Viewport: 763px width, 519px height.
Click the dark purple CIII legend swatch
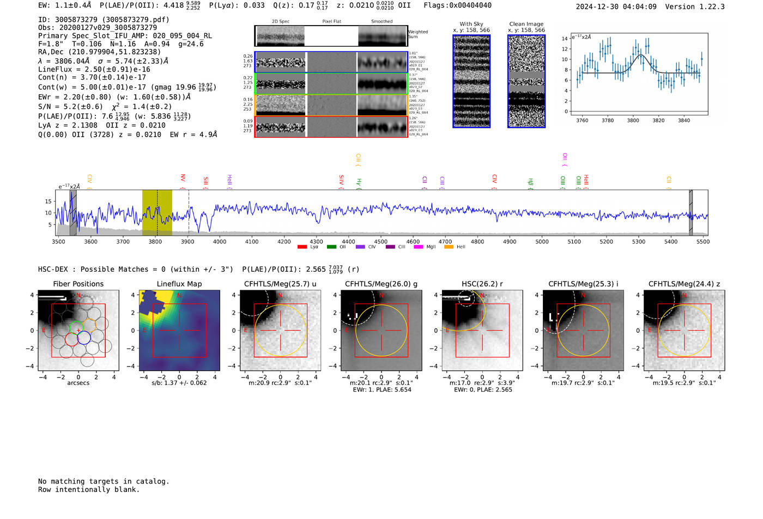pos(390,247)
